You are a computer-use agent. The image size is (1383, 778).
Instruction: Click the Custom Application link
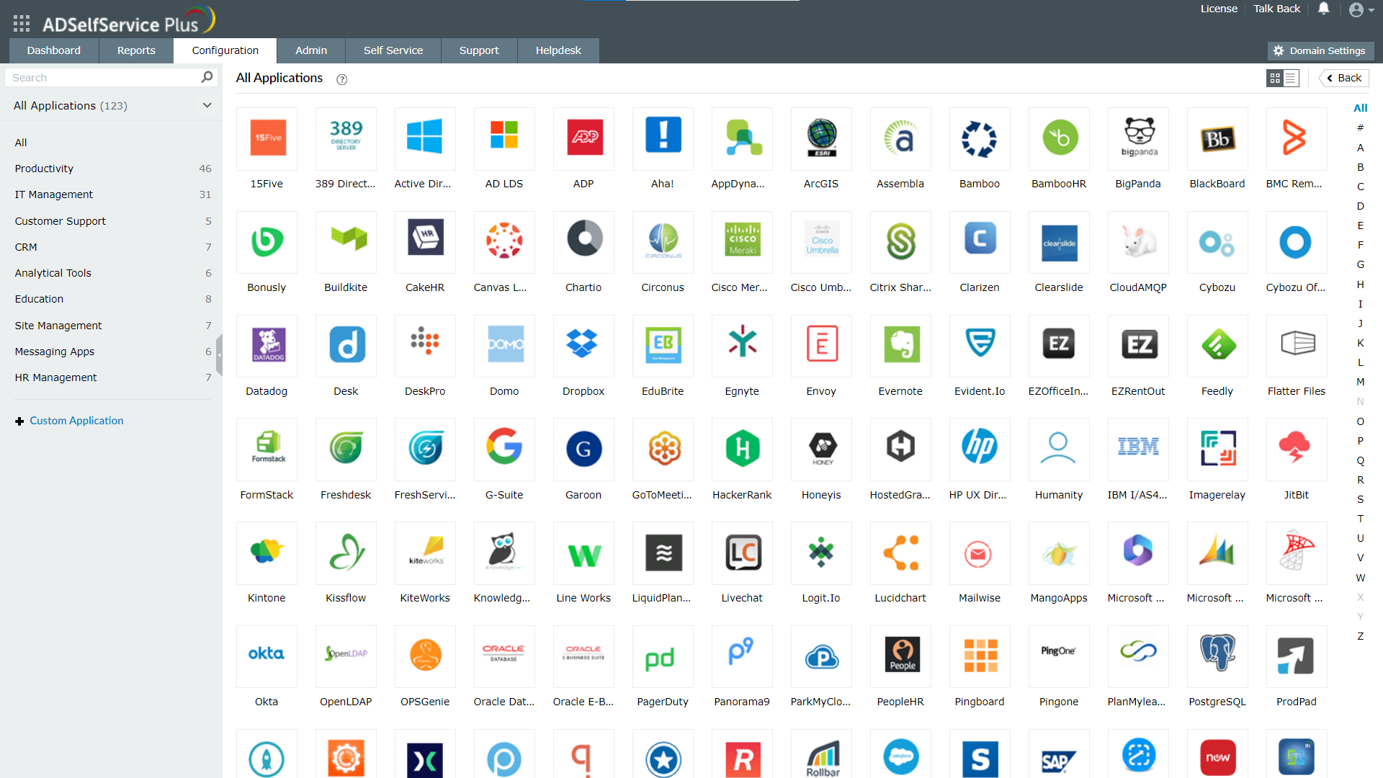click(76, 421)
